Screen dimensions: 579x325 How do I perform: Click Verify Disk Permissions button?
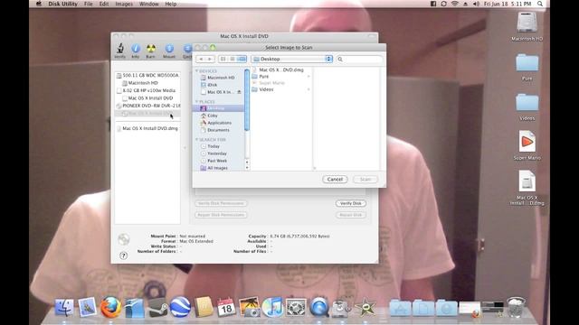pos(221,203)
